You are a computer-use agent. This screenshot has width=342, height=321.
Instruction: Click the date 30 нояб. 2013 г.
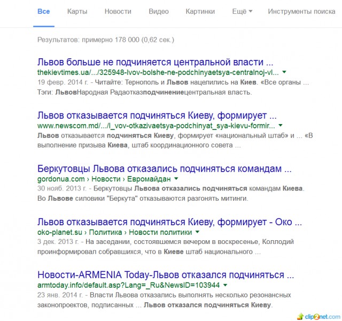pos(62,188)
